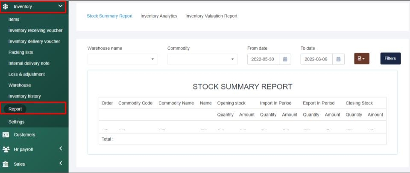This screenshot has height=173, width=410.
Task: Collapse the Inventory menu chevron
Action: [60, 6]
